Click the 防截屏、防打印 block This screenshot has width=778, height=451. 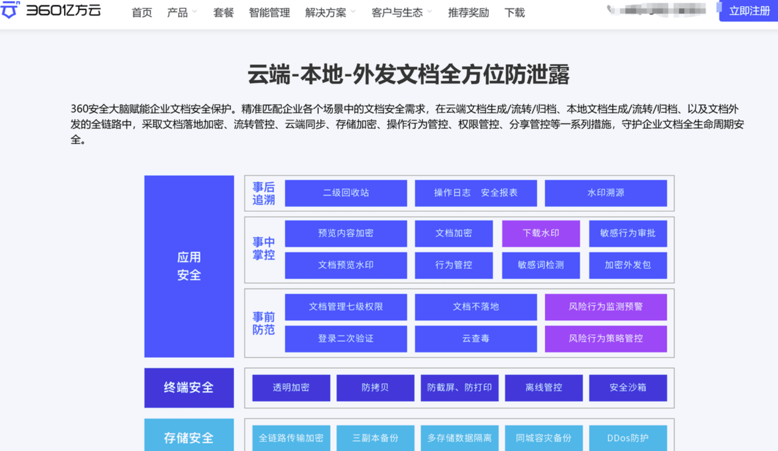[x=460, y=388]
